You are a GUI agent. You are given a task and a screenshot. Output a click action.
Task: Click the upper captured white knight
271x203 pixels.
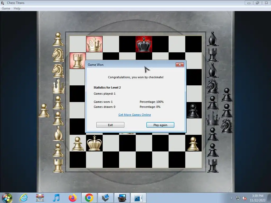pyautogui.click(x=58, y=55)
